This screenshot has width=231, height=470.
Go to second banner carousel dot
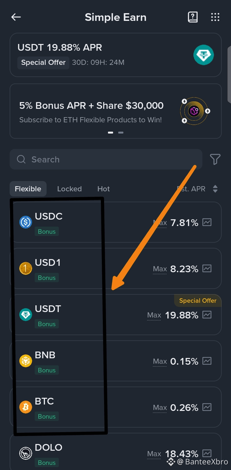121,132
